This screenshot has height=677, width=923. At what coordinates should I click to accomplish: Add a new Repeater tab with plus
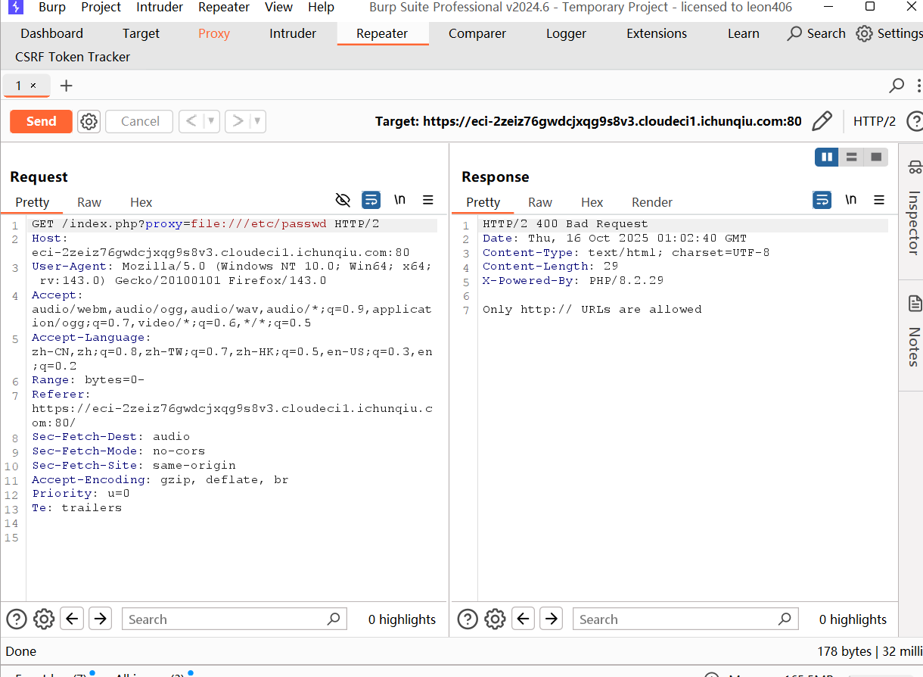(67, 86)
